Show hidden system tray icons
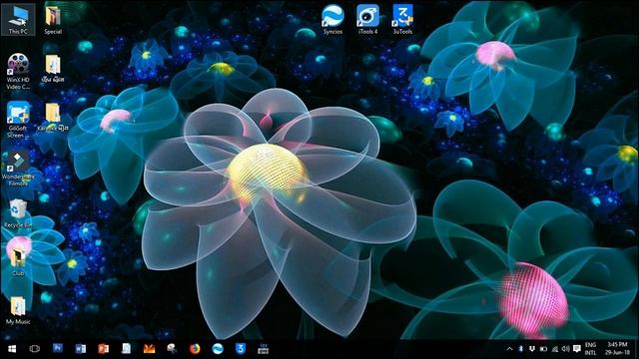The width and height of the screenshot is (639, 359). click(x=509, y=349)
